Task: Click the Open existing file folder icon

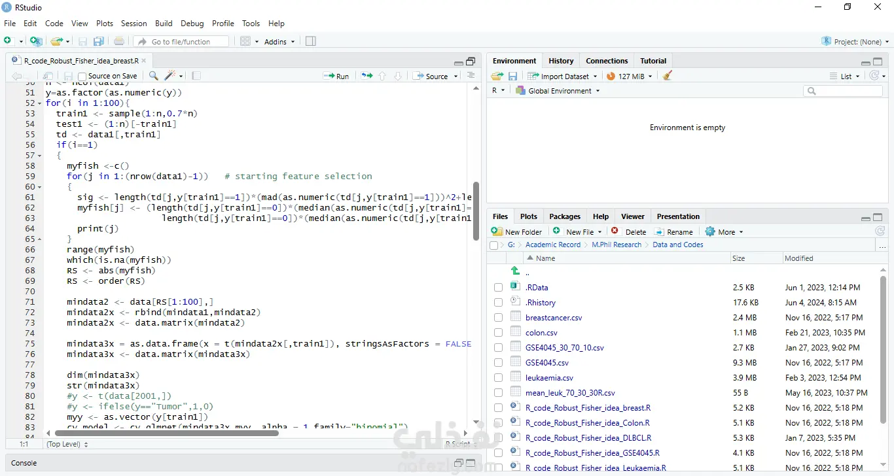Action: (x=56, y=41)
